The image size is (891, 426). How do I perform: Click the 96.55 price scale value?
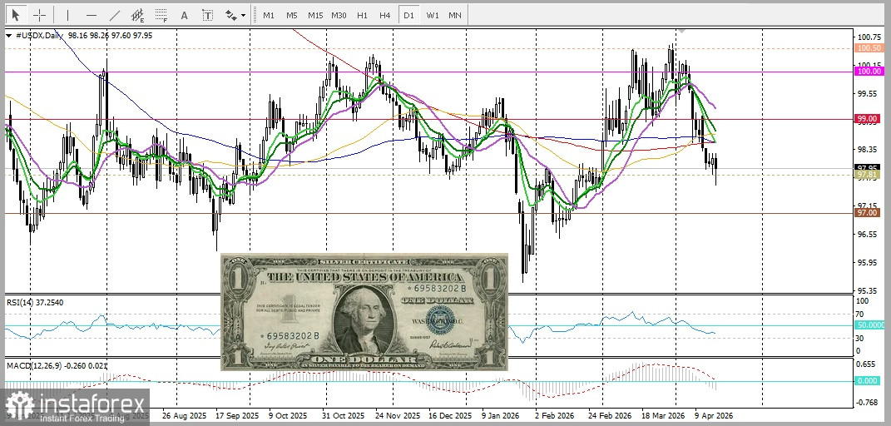coord(869,234)
